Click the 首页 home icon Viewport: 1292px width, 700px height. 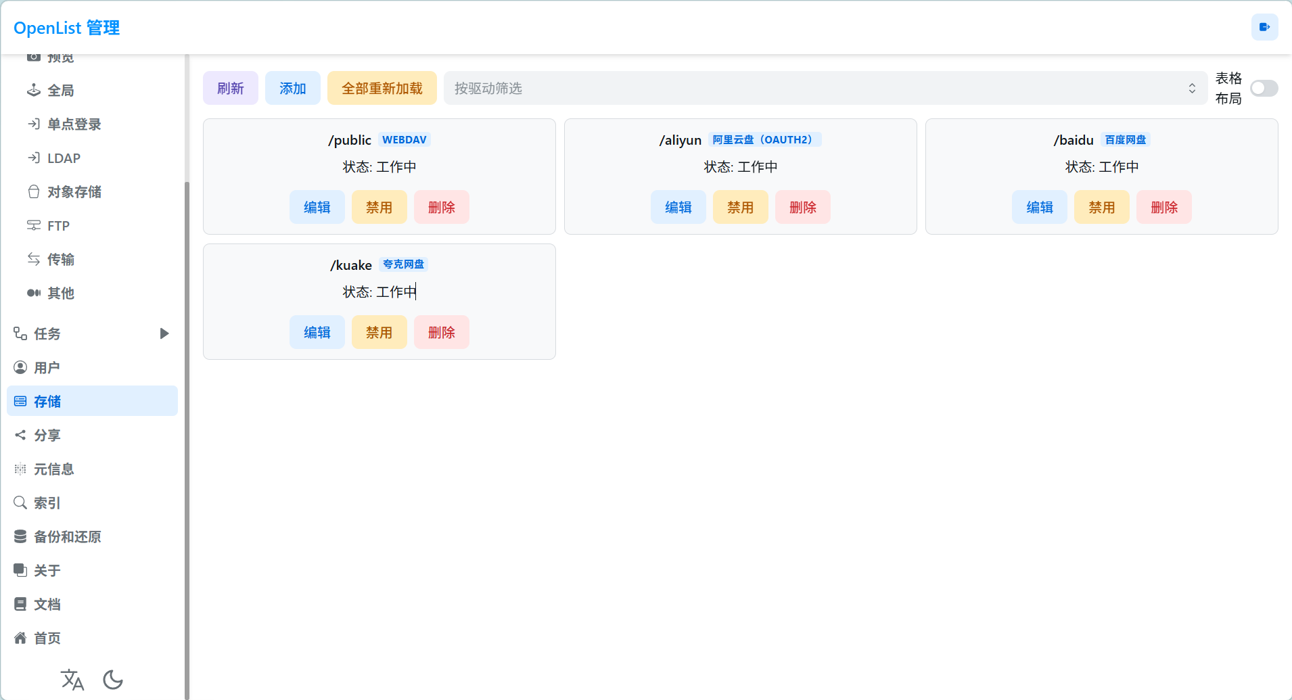pyautogui.click(x=20, y=638)
